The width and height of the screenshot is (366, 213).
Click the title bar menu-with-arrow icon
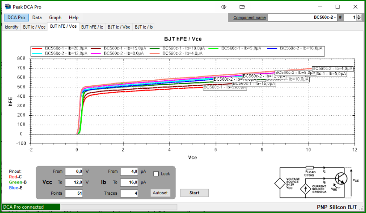pos(242,7)
